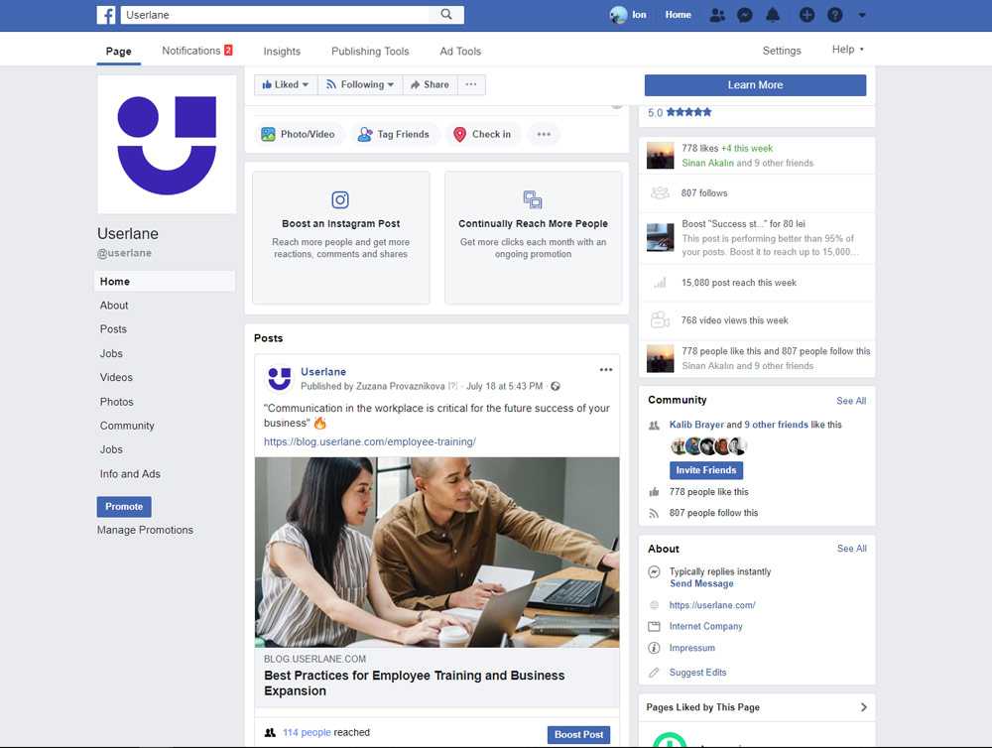Open the notifications bell icon
The height and width of the screenshot is (748, 992).
point(773,15)
